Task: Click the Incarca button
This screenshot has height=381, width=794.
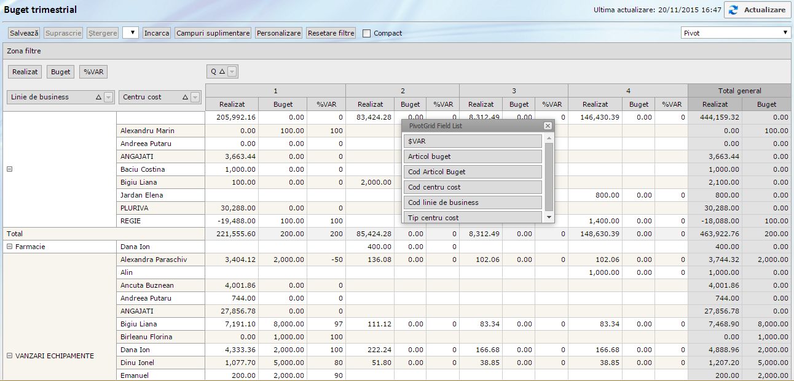Action: (x=157, y=33)
